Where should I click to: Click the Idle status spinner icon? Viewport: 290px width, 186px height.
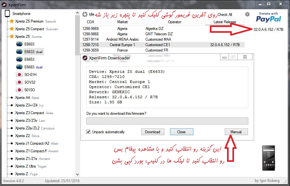[85, 14]
